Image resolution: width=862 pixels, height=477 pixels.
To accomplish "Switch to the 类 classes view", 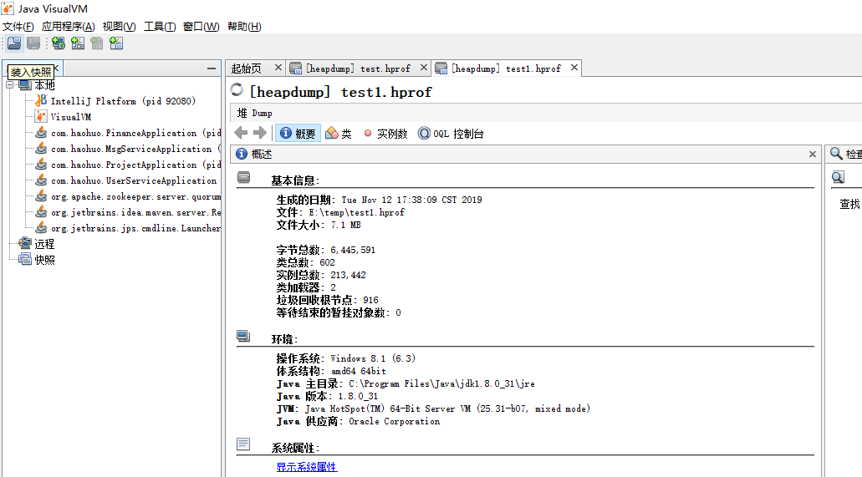I will (x=339, y=134).
